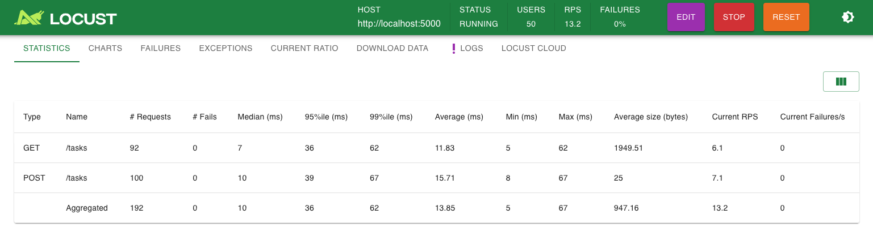Image resolution: width=873 pixels, height=248 pixels.
Task: Click the Locust logo
Action: (x=65, y=18)
